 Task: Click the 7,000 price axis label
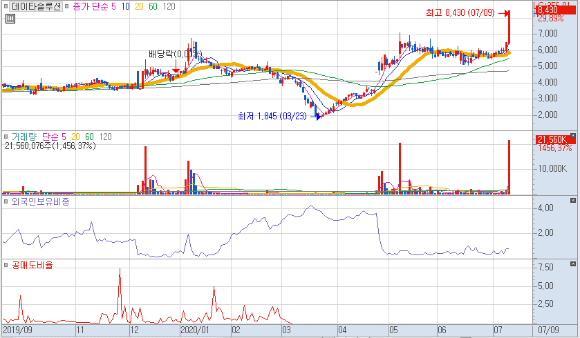point(548,34)
